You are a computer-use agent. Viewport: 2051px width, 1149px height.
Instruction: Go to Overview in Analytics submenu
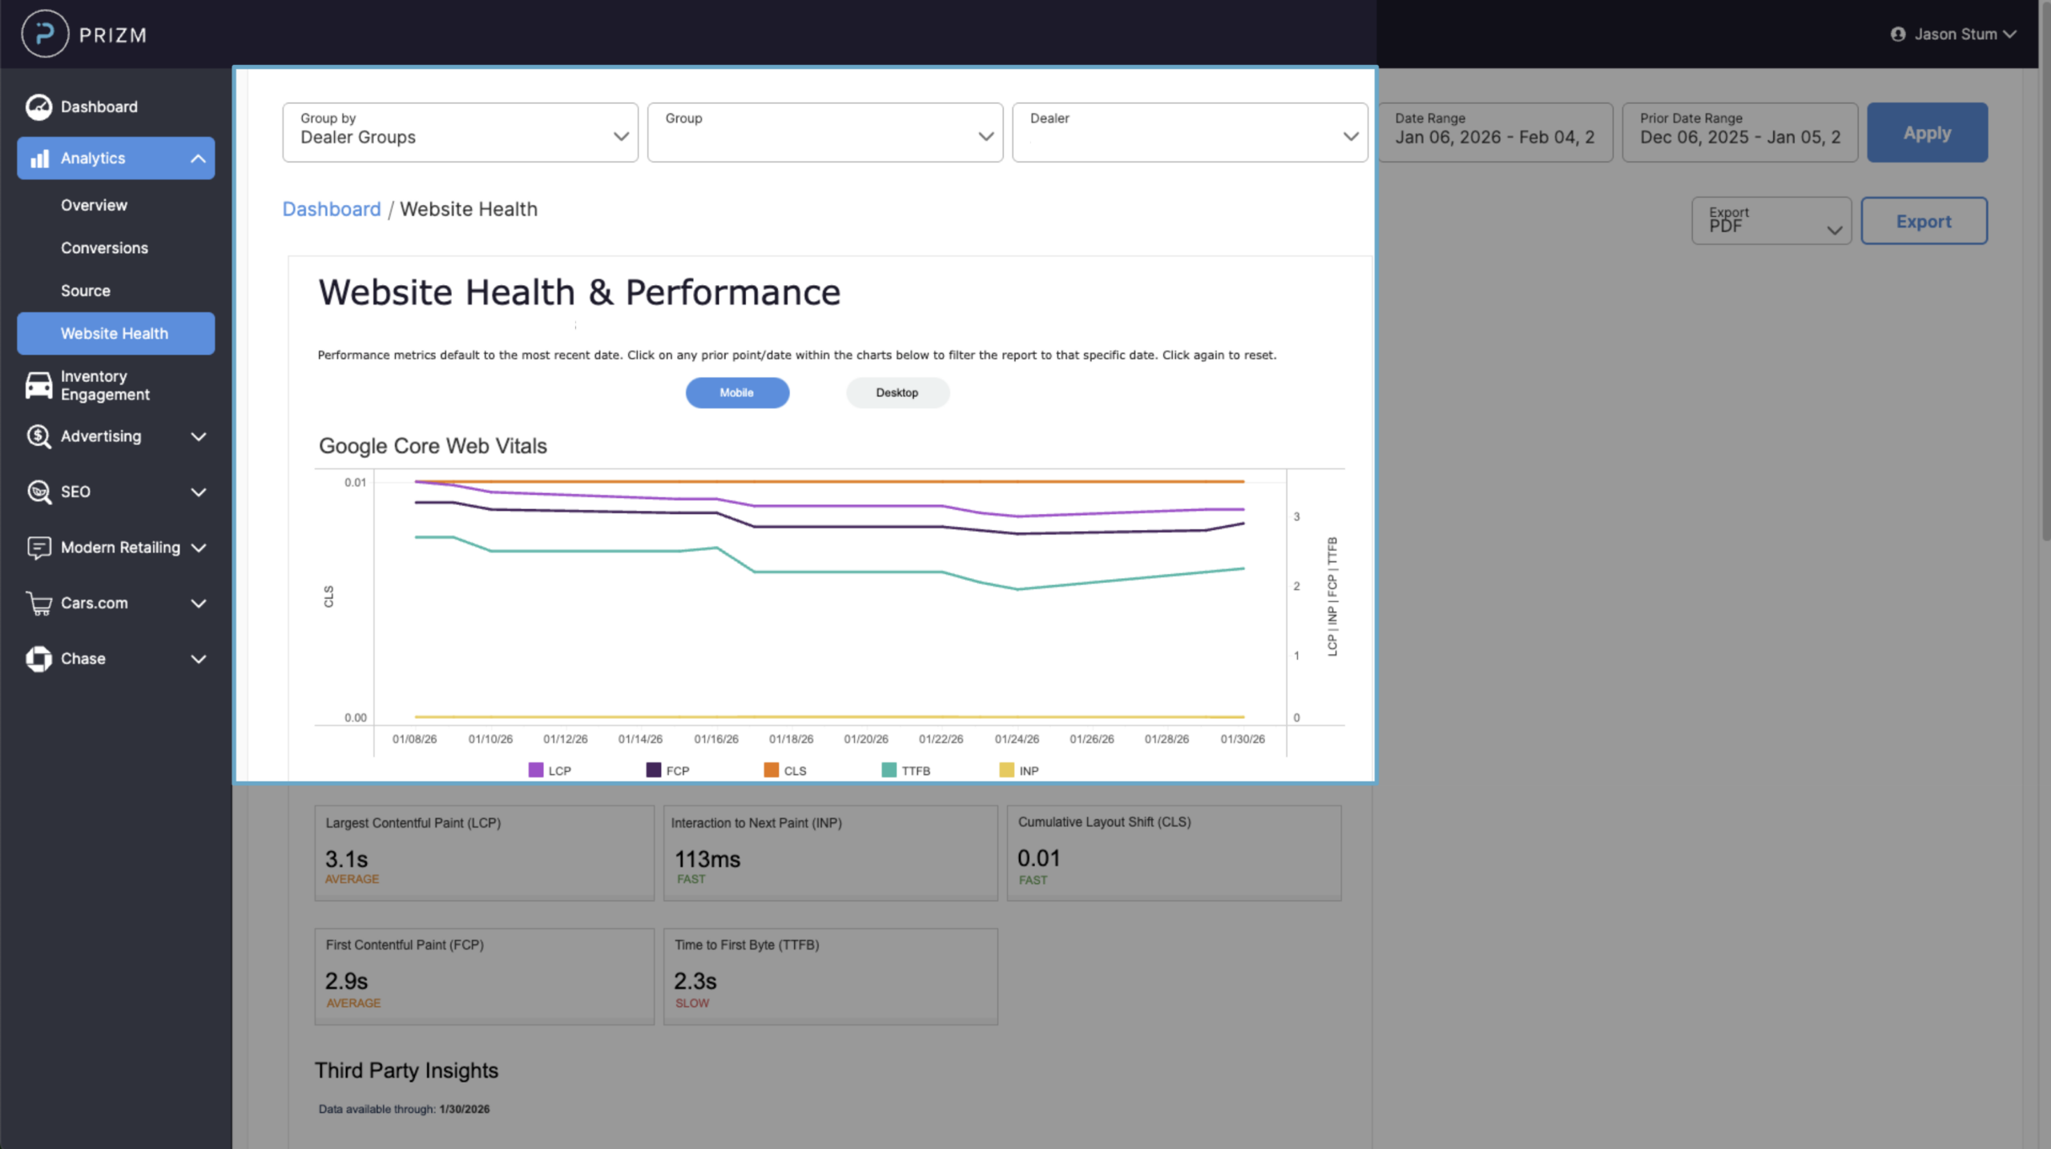pyautogui.click(x=94, y=205)
